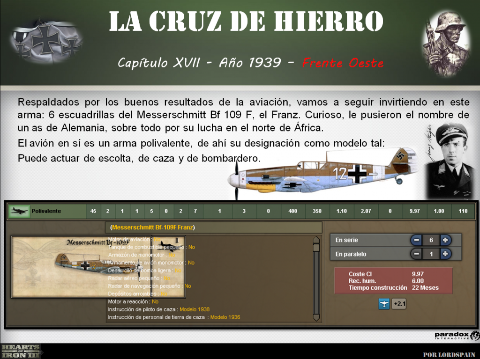Click the Modelo 1938 value

point(195,309)
